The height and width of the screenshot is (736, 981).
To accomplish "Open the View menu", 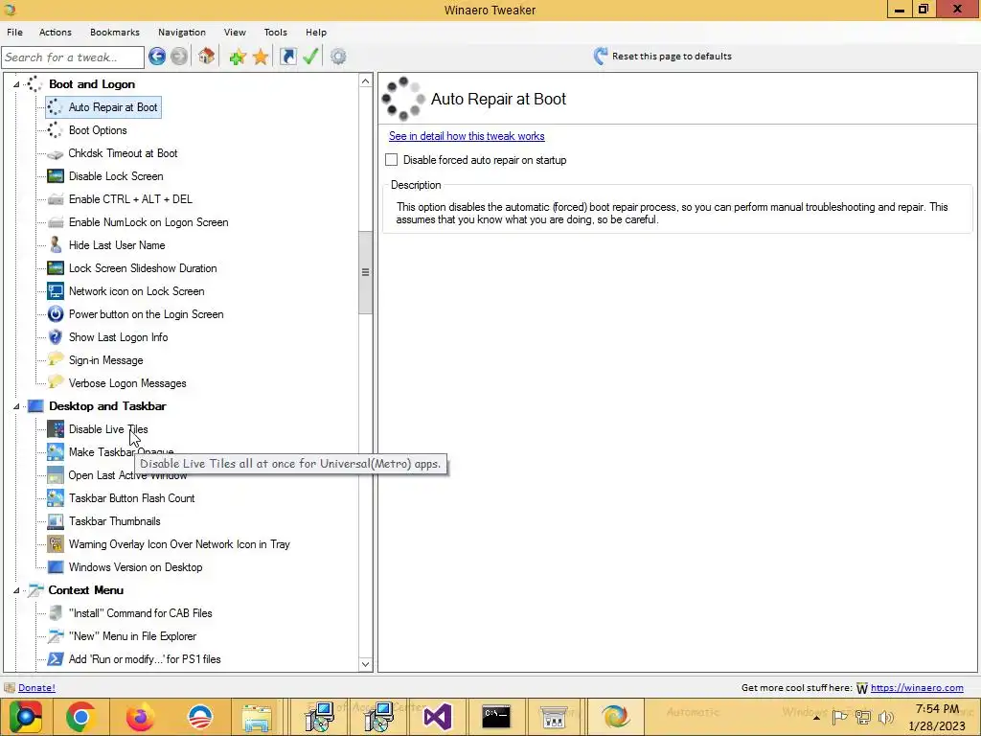I will pos(235,32).
